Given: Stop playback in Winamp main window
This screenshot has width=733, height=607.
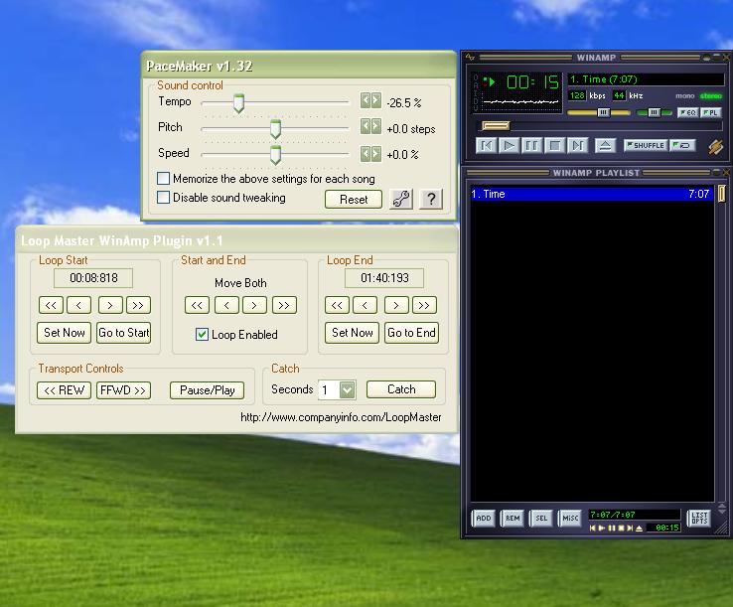Looking at the screenshot, I should pos(554,145).
